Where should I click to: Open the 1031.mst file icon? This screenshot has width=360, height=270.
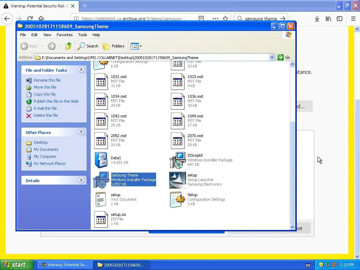(101, 82)
